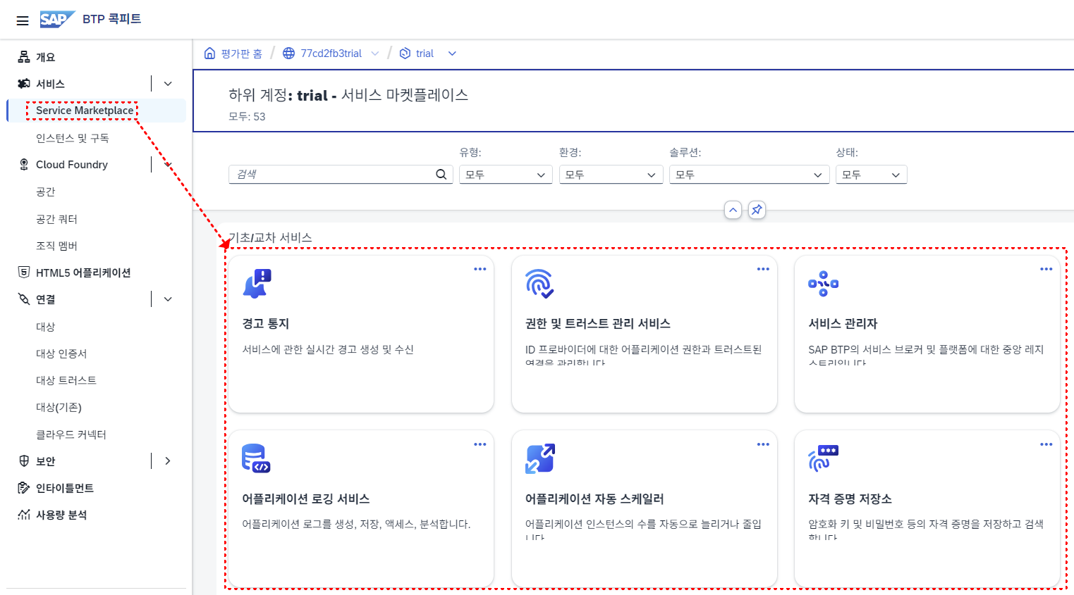
Task: Click the globe icon beside 77cd2fb3trial
Action: tap(288, 54)
